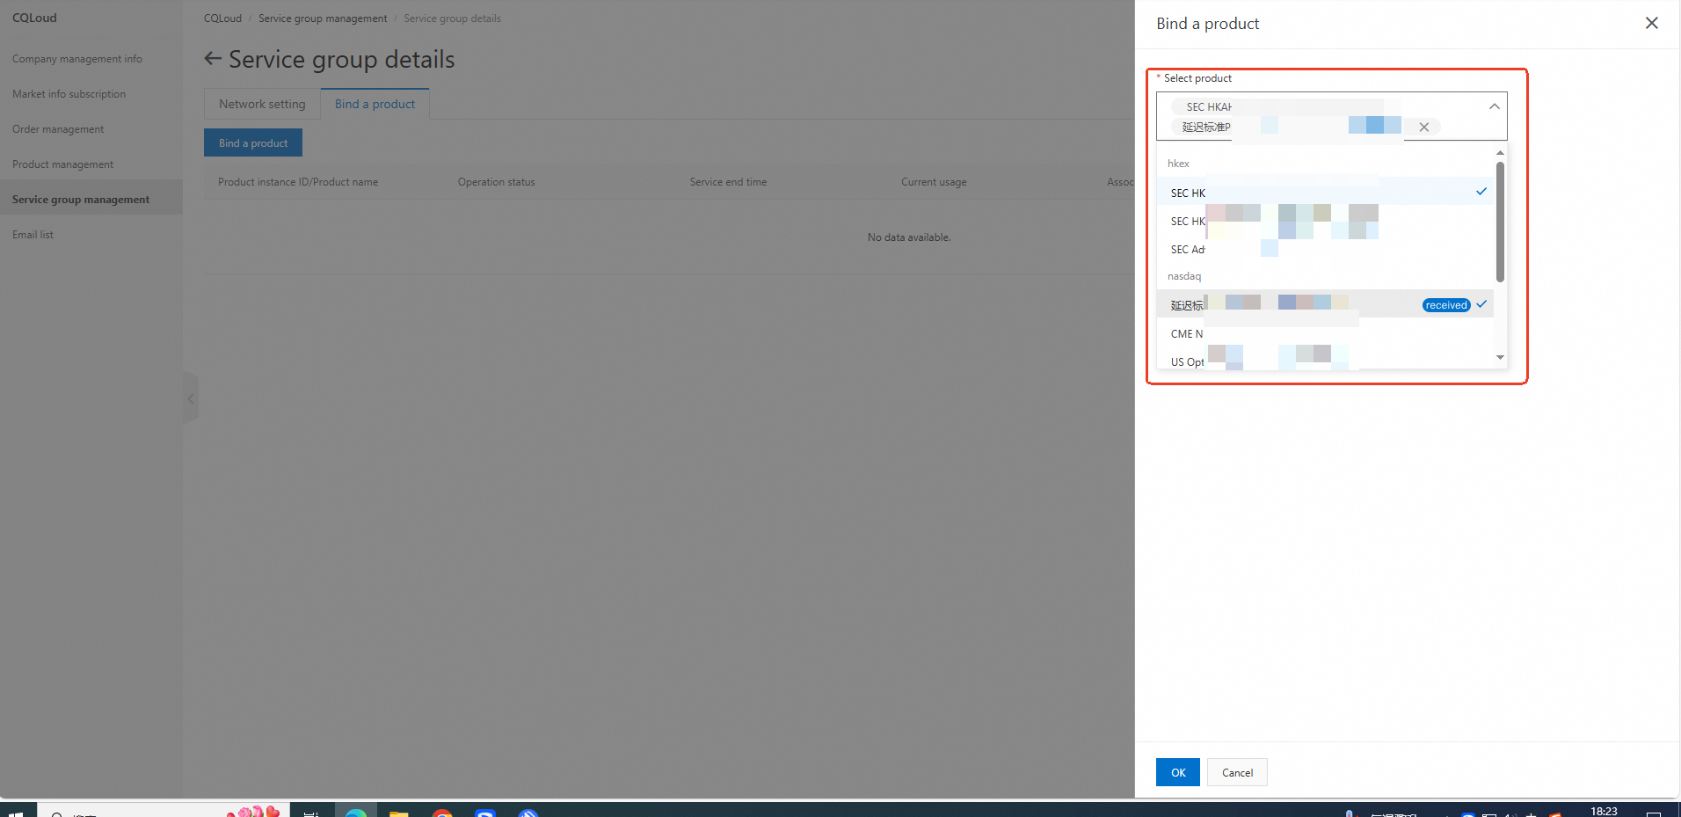Click the No data available message

(x=909, y=237)
